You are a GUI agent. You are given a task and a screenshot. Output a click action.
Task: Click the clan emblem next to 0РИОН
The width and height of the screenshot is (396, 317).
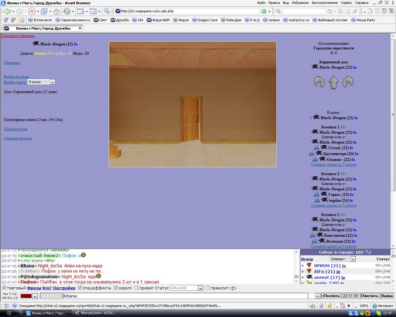[309, 265]
